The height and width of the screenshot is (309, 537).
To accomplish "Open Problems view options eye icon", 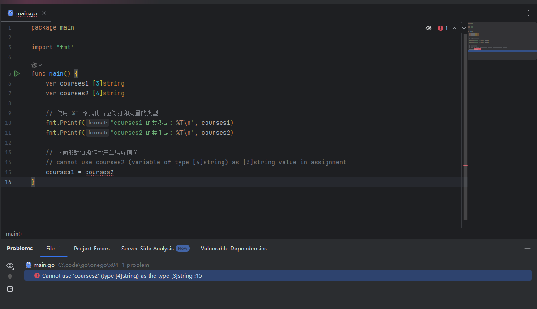I will click(10, 266).
